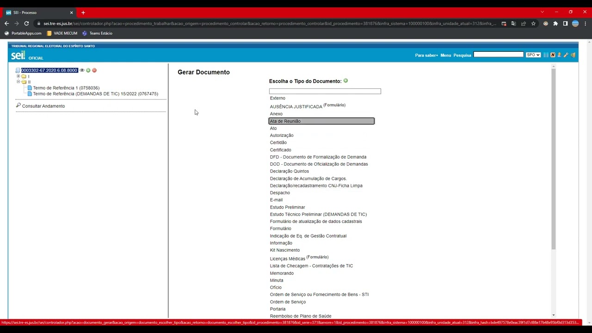Open the SPO unit dropdown

coord(533,55)
